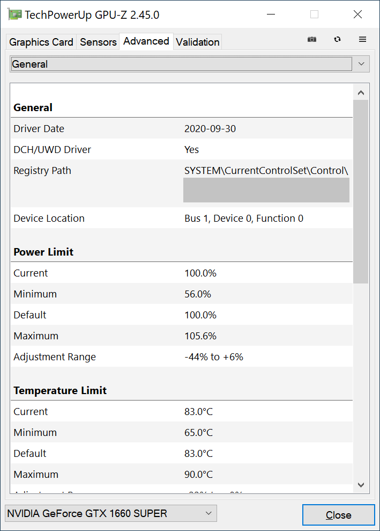Click the Power Limit Minimum value 56.0%
This screenshot has width=380, height=531.
(198, 294)
